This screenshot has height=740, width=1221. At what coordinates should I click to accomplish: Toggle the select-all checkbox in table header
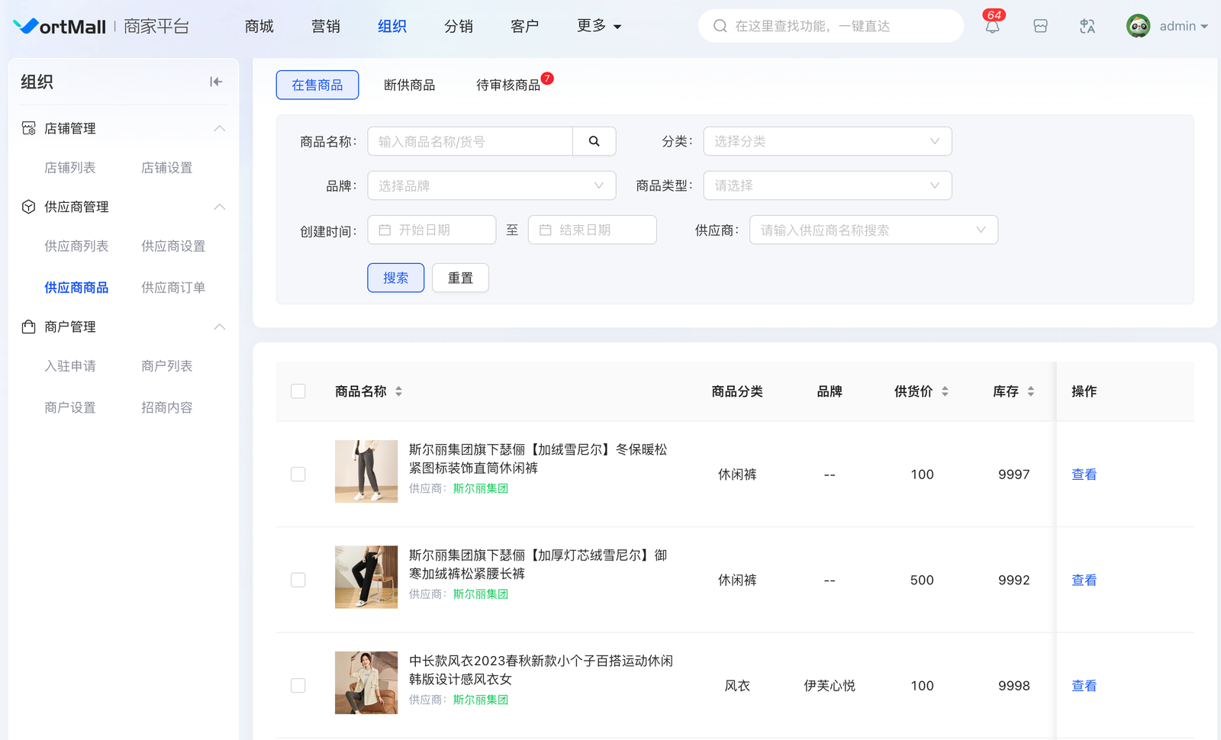(x=298, y=391)
